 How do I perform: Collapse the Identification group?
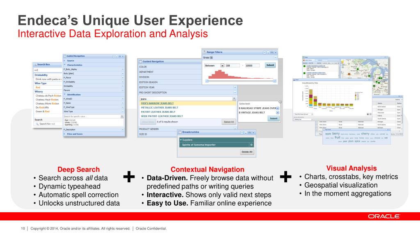64,95
